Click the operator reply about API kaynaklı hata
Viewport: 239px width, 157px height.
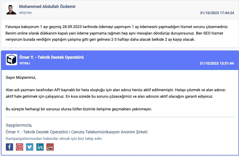[x=116, y=93]
